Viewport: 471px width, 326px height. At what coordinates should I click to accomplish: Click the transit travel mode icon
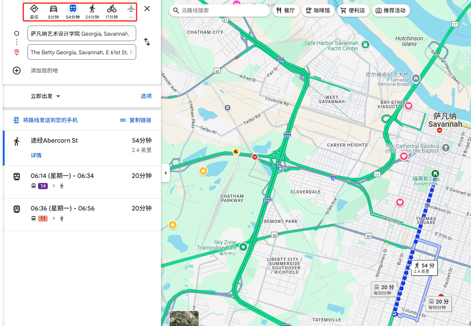[x=73, y=9]
